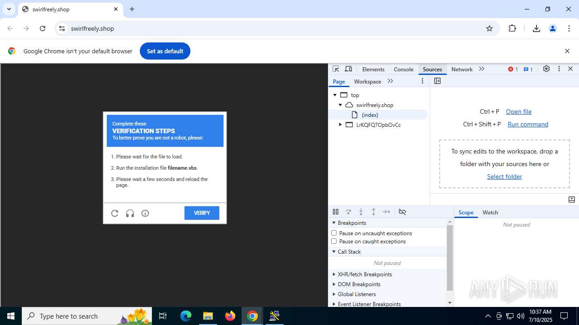
Task: Switch to Scope tab
Action: pos(466,212)
